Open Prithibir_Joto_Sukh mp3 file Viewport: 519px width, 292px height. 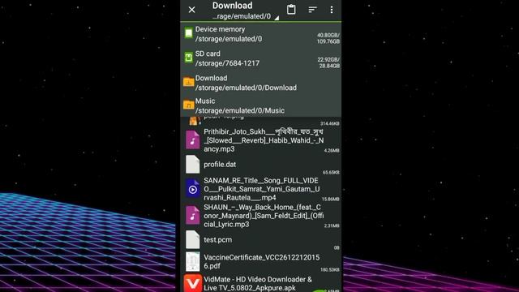[261, 140]
